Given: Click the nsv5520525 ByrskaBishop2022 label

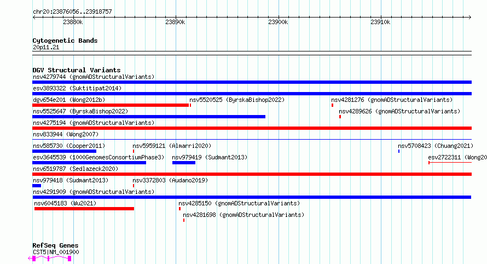Looking at the screenshot, I should click(x=237, y=100).
